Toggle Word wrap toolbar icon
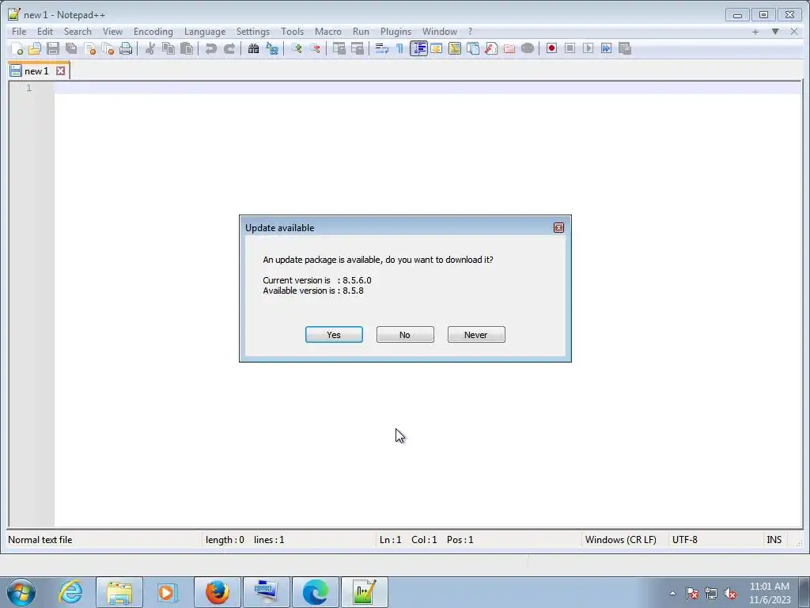 pyautogui.click(x=382, y=48)
